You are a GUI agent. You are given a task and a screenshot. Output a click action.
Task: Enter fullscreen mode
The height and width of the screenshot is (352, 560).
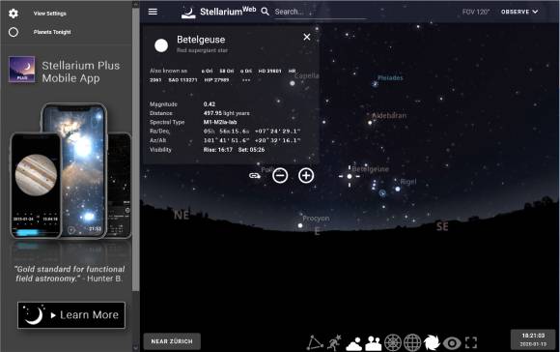(471, 342)
